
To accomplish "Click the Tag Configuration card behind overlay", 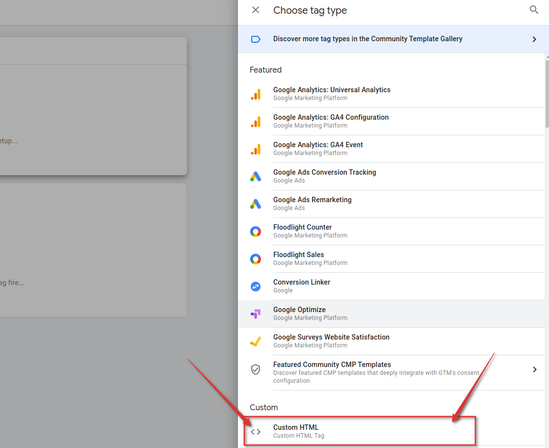I will pos(93,106).
